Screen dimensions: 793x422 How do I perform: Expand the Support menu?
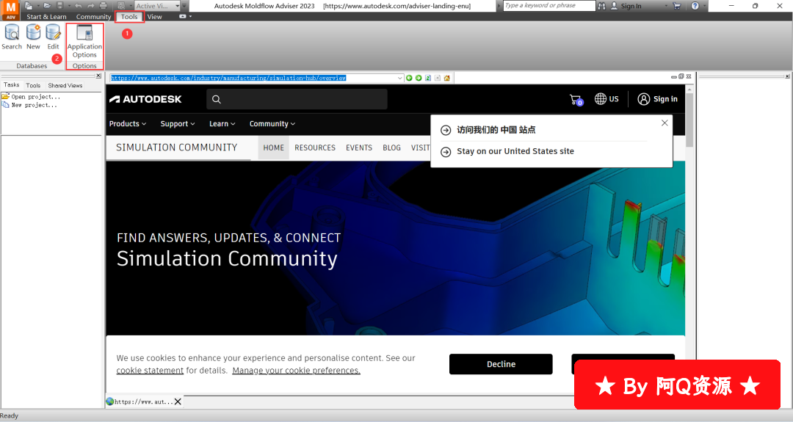[x=178, y=124]
